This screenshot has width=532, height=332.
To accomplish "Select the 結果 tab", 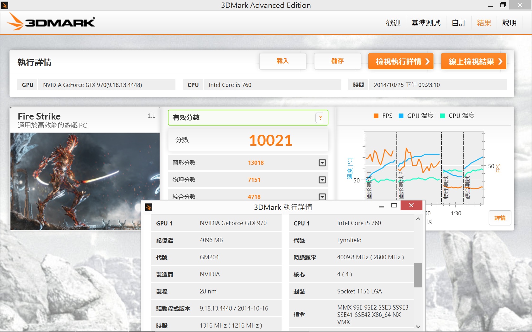I will point(484,23).
